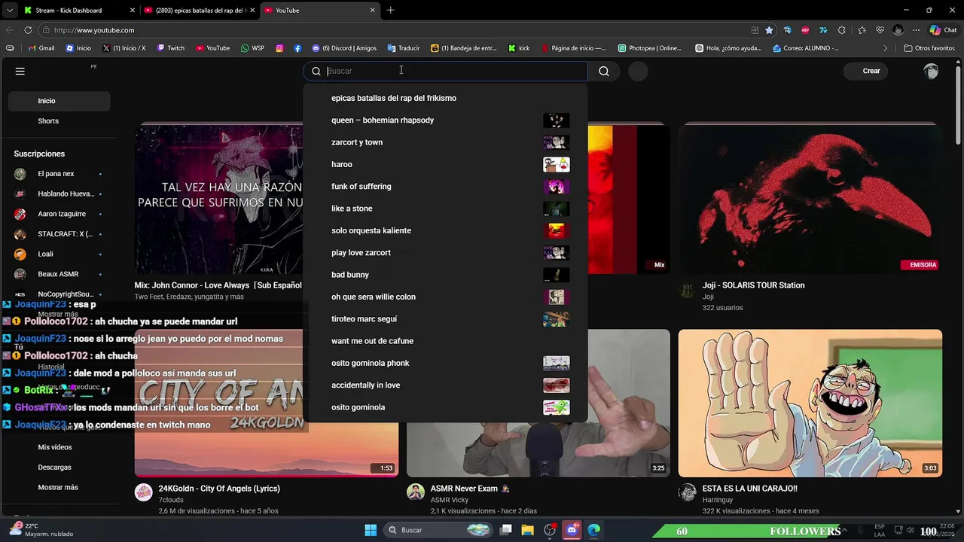Click thumbnail beside 'bad bunny' suggestion

pos(557,275)
